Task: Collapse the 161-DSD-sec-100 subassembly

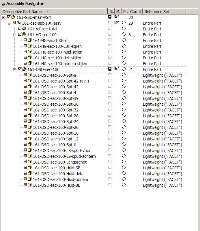Action: pos(14,69)
